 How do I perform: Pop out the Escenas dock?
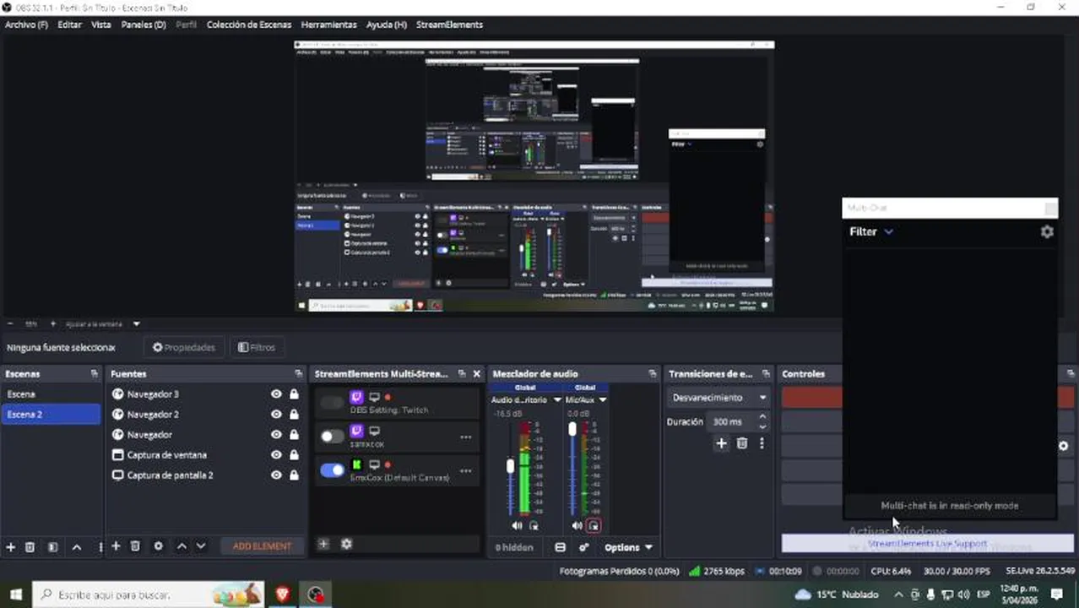pyautogui.click(x=95, y=373)
